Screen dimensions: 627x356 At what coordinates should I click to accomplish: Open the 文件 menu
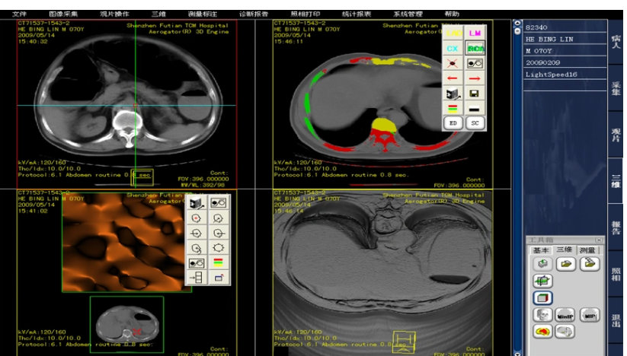pos(19,14)
